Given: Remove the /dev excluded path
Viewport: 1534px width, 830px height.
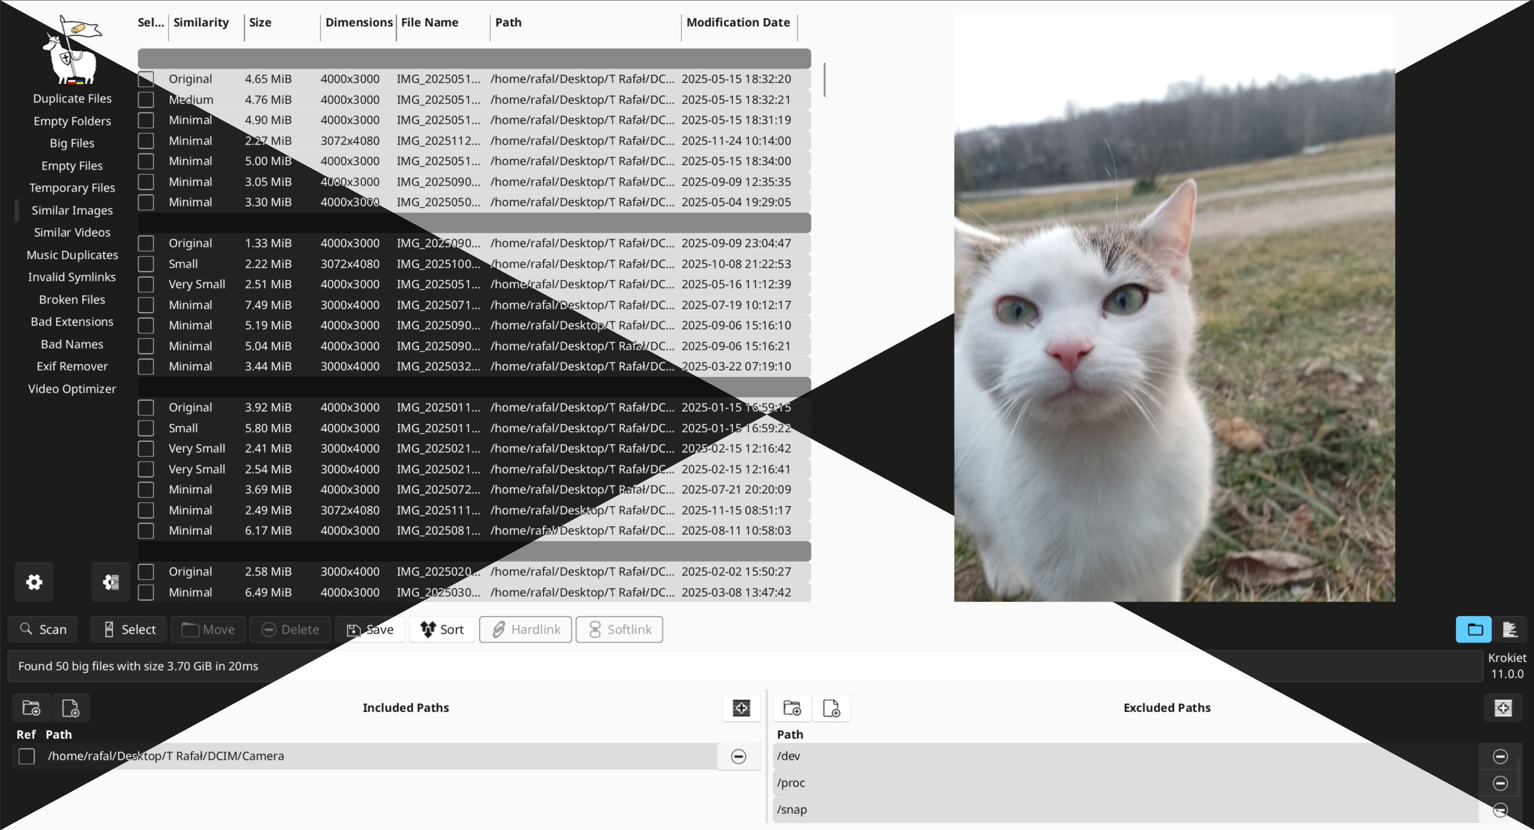Looking at the screenshot, I should [1500, 755].
